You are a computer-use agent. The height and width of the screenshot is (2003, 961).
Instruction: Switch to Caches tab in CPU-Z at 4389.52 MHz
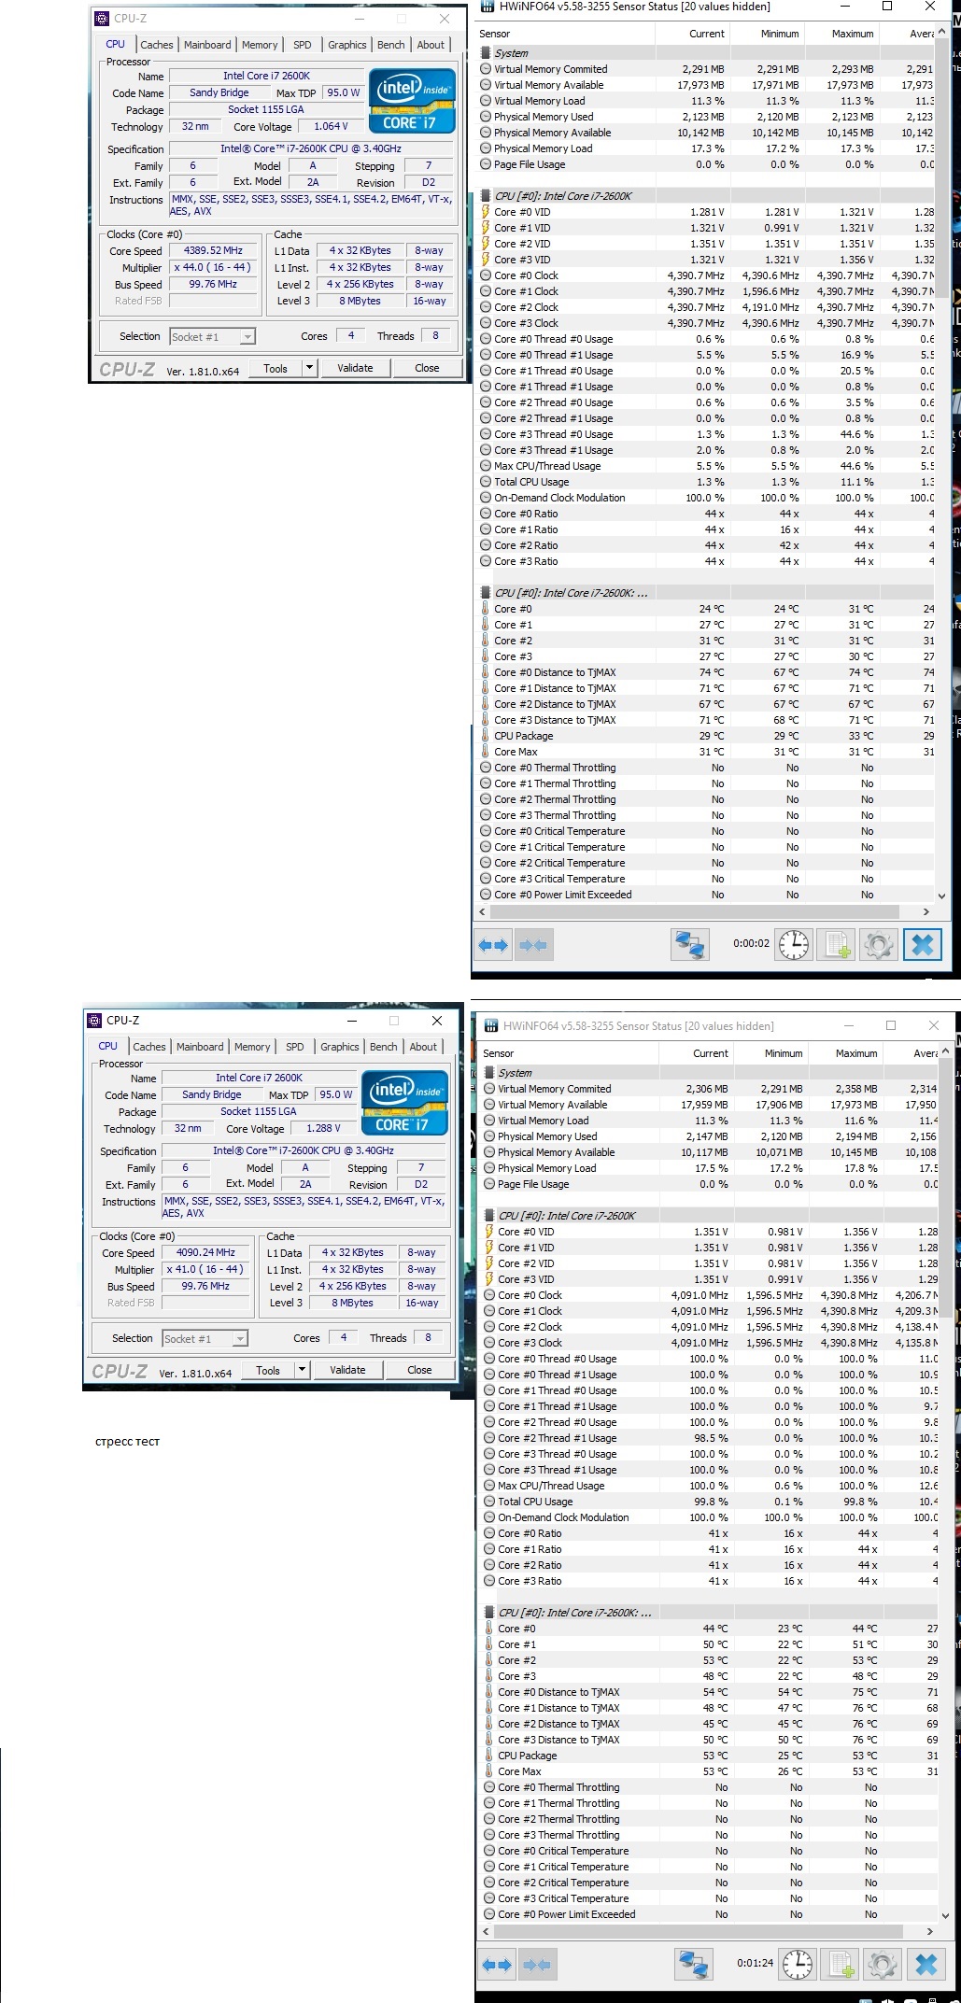tap(157, 45)
